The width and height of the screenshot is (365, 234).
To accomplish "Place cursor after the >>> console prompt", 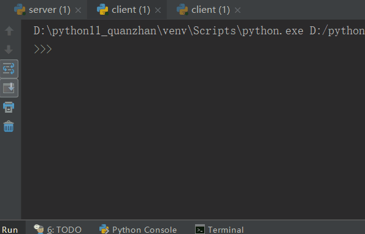I will (x=55, y=49).
